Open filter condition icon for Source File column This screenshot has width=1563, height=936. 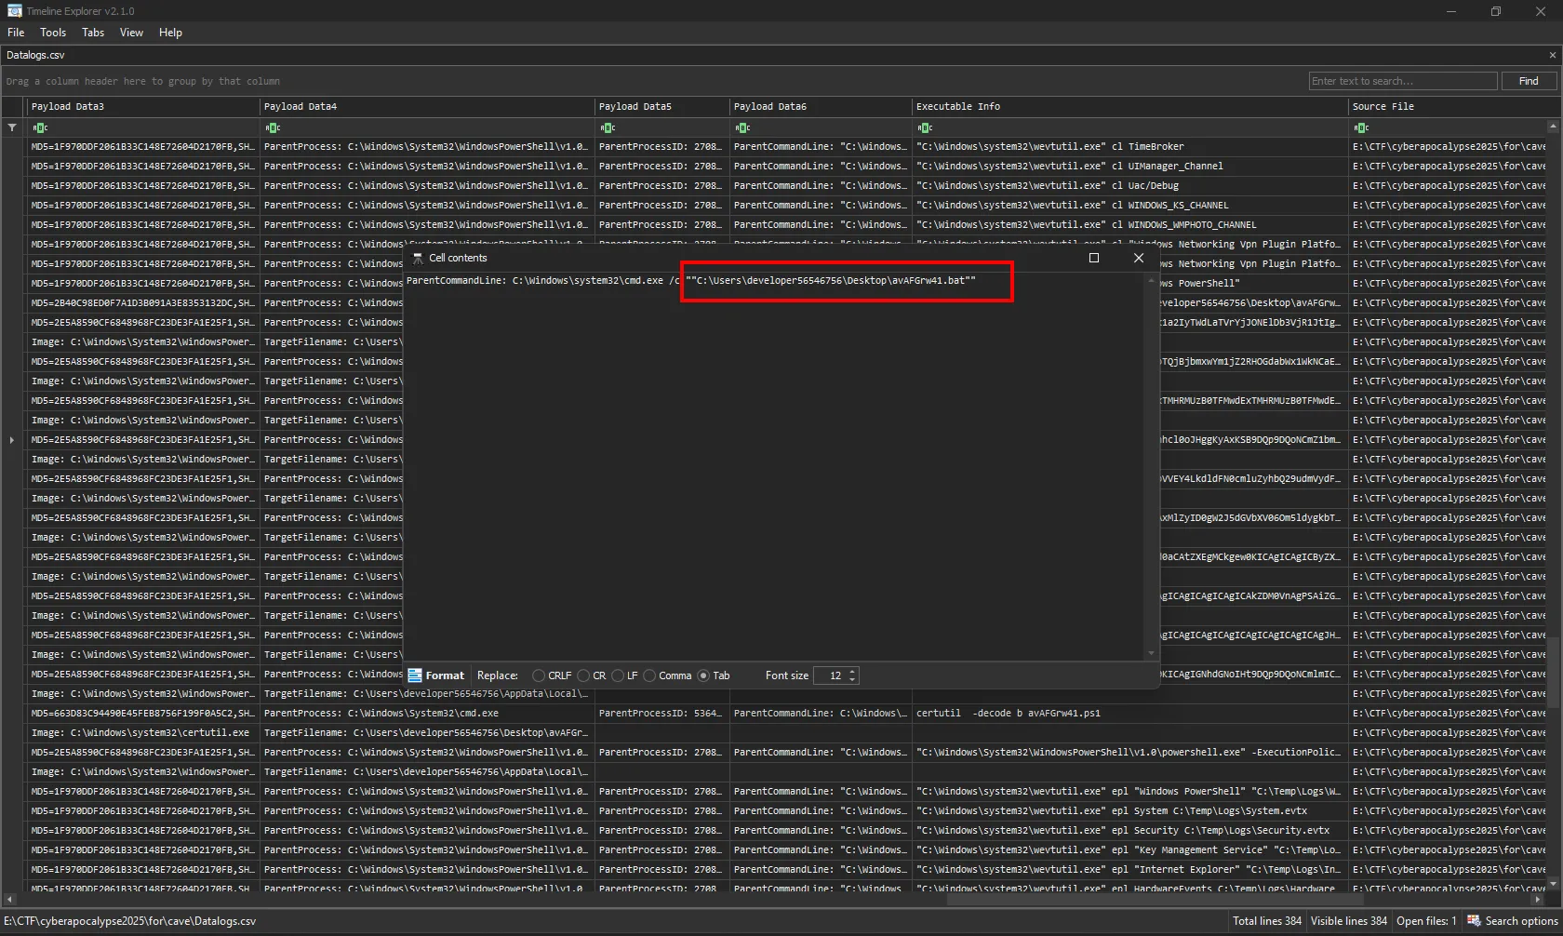click(x=1361, y=127)
